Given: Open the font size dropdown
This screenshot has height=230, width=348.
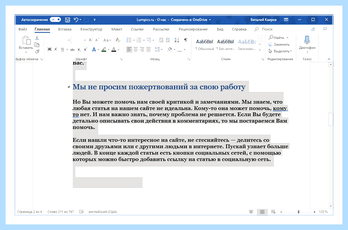Looking at the screenshot, I should (x=85, y=40).
